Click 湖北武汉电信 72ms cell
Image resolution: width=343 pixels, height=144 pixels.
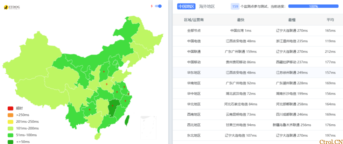(241, 94)
